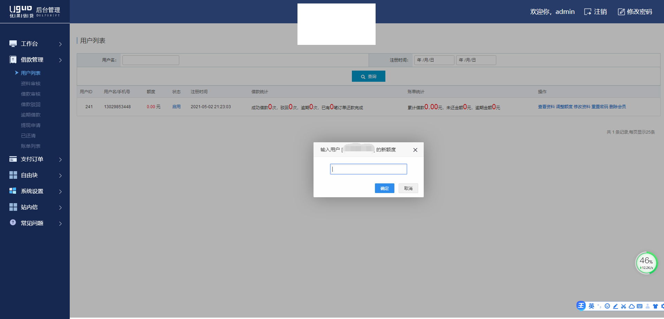This screenshot has height=319, width=664.
Task: Close the 新额度 dialog with the X icon
Action: 415,150
